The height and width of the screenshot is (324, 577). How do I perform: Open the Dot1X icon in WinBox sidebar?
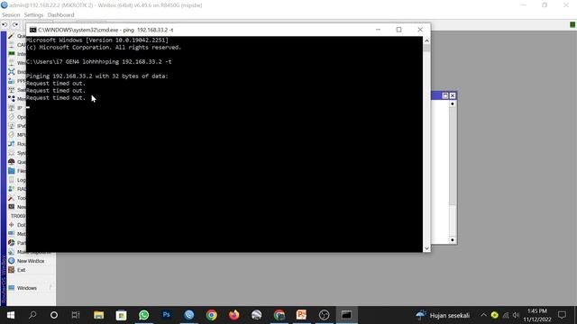12,225
